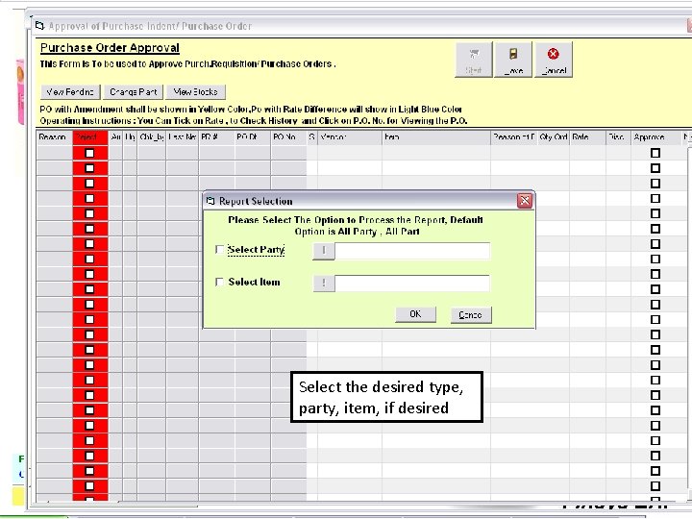Click the View Pending button
Image resolution: width=692 pixels, height=519 pixels.
click(70, 92)
